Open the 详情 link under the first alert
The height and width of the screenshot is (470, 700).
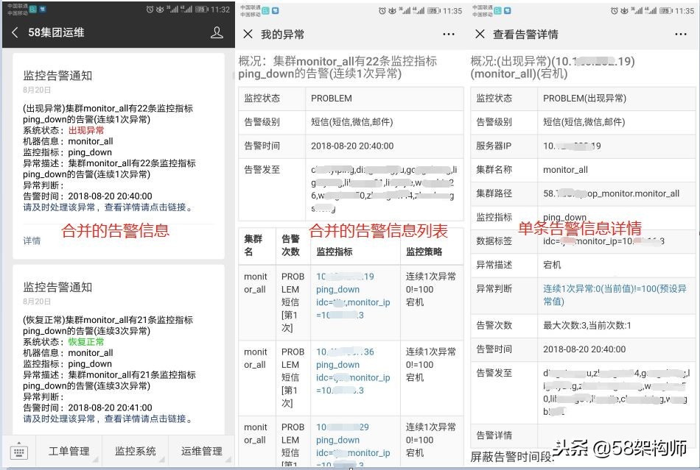(x=32, y=240)
